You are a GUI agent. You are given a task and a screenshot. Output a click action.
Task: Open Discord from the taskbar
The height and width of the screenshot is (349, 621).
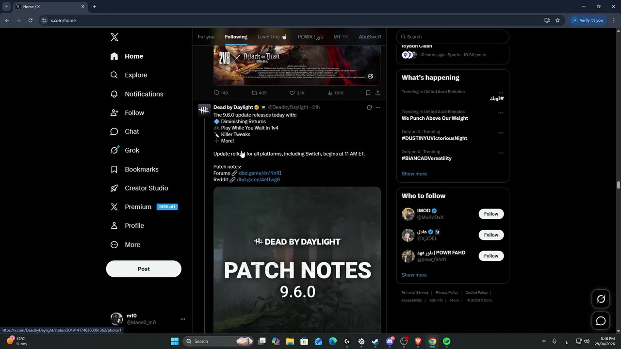(390, 341)
